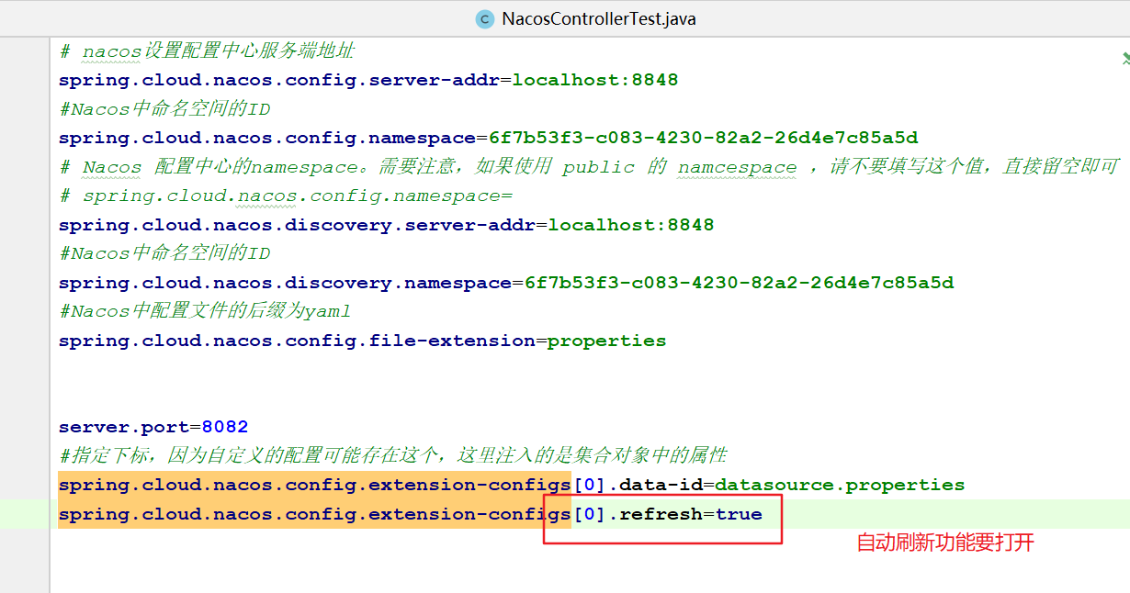Click the comment mentioning 'public 的 namcespace'
Screen dimensions: 1130x593
[x=589, y=167]
